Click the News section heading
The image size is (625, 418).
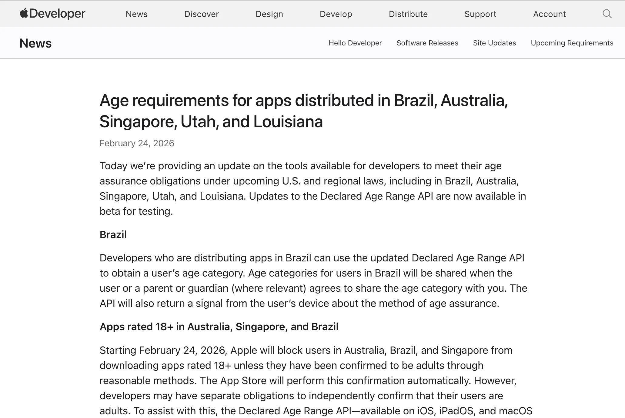coord(35,43)
